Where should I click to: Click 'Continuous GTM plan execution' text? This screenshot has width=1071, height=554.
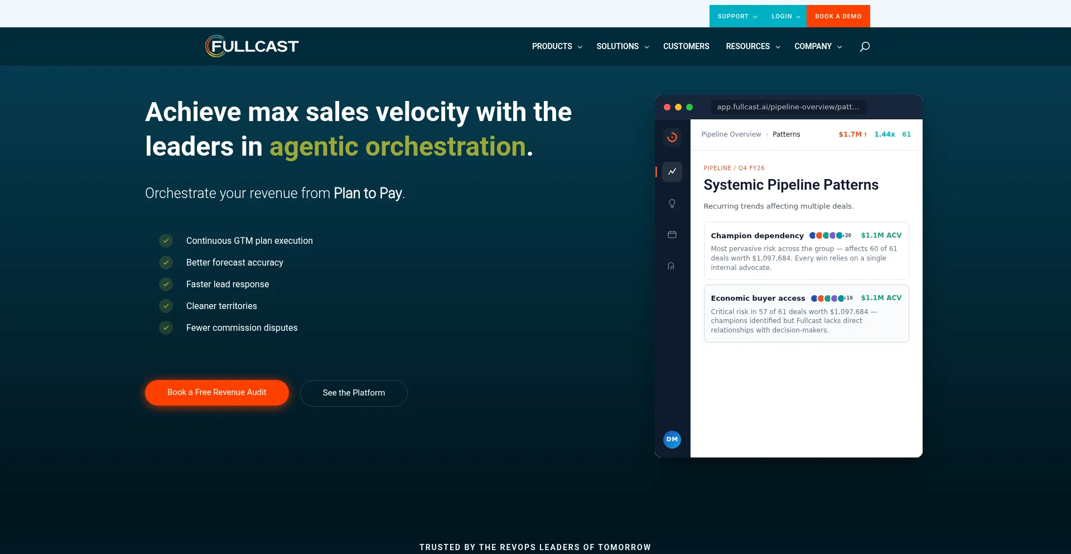coord(249,241)
